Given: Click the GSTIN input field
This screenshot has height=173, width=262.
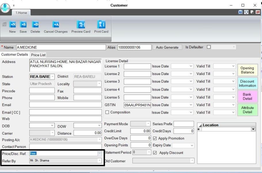Looking at the screenshot, I should click(137, 105).
